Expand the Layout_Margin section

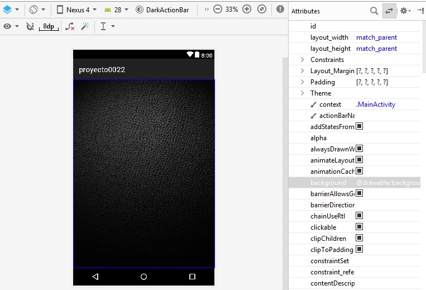(302, 71)
